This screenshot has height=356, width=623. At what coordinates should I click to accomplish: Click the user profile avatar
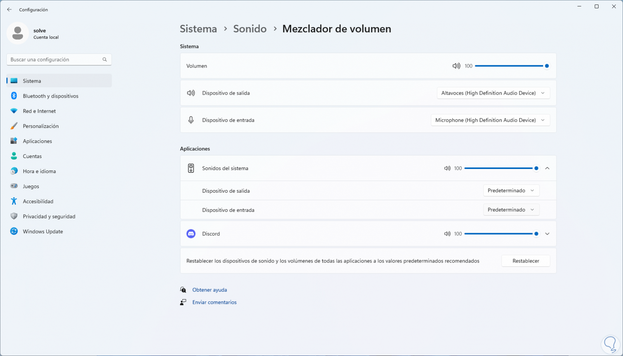18,33
